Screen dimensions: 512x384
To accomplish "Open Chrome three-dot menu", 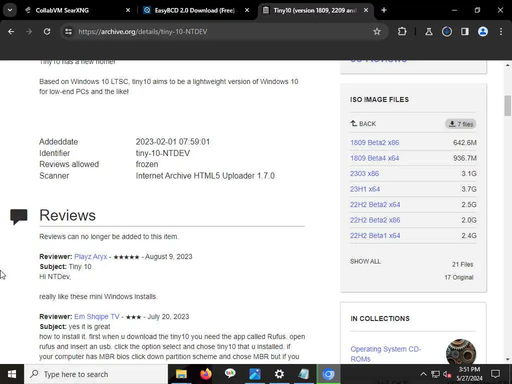I will (501, 31).
